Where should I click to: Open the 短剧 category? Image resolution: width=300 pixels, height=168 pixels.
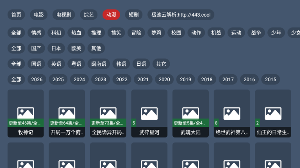coord(134,15)
